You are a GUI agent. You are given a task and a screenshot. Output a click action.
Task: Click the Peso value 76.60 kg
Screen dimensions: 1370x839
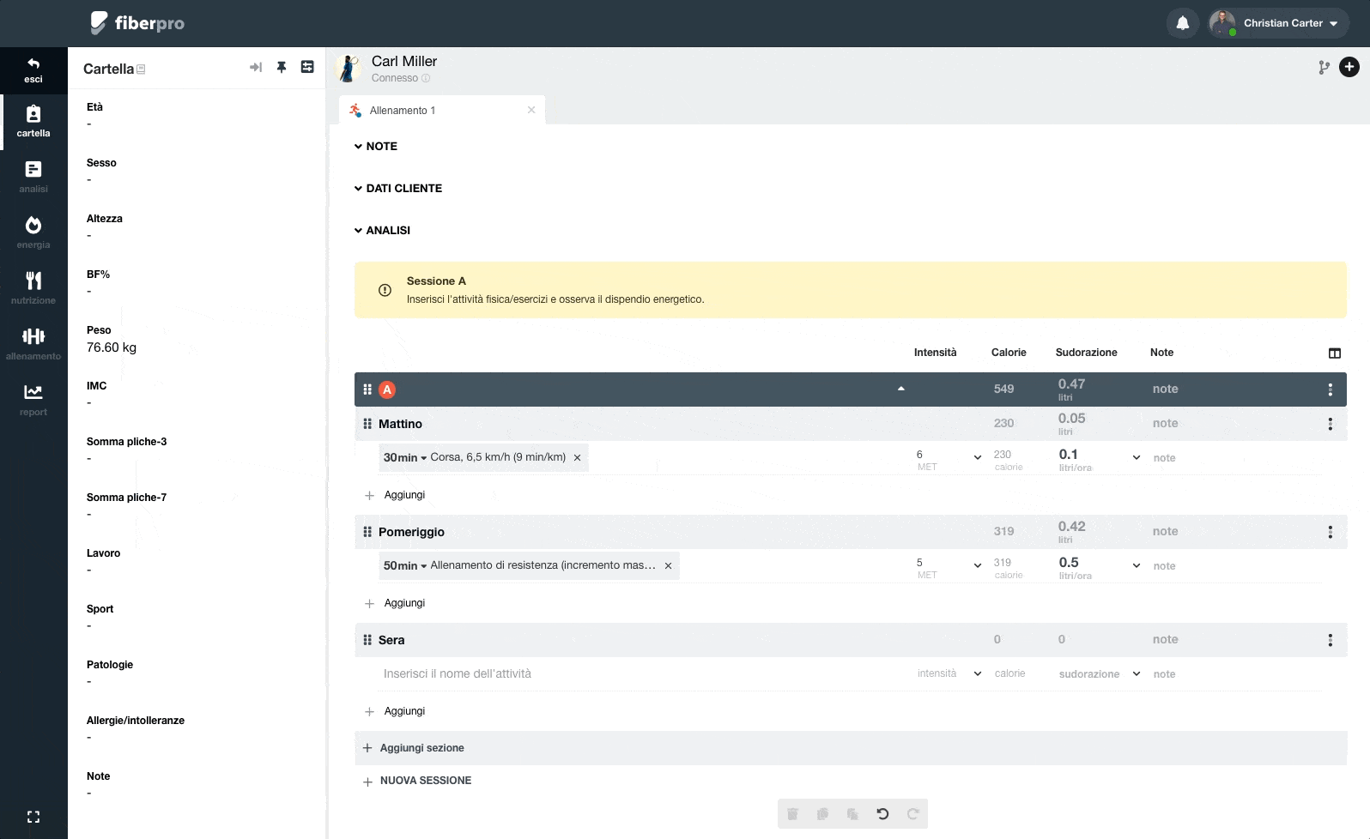click(x=112, y=347)
